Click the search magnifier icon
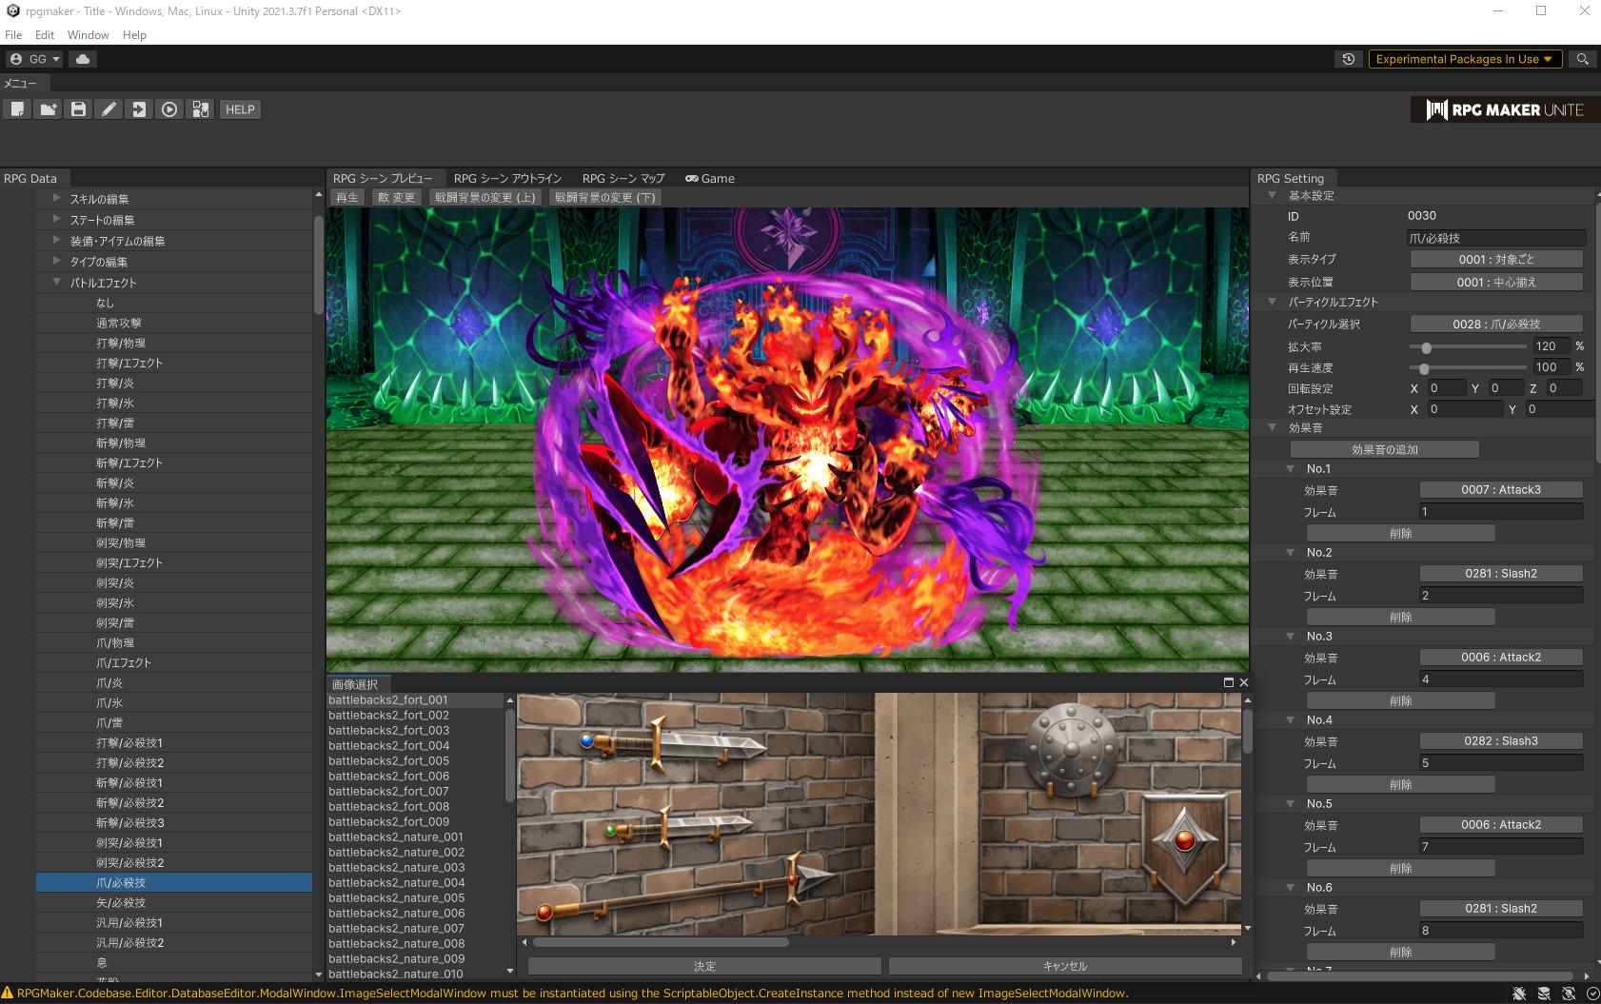The image size is (1601, 1004). 1582,59
